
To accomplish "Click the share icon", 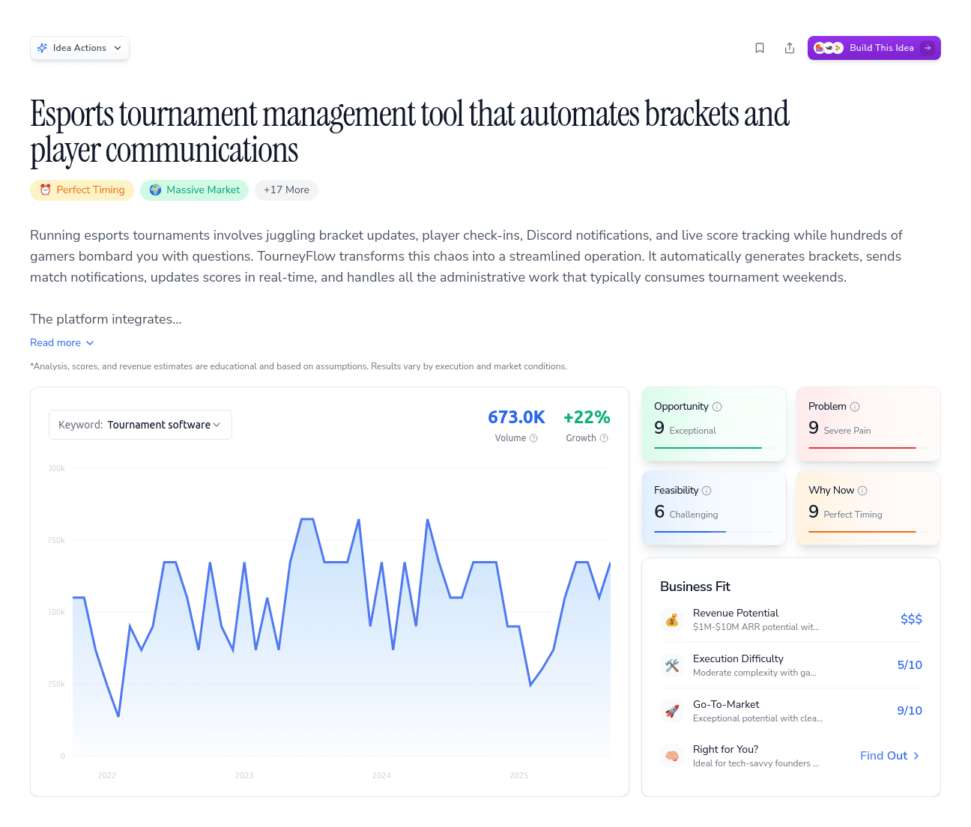I will [790, 47].
